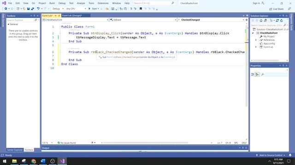
Task: Click the Solution Explorer horizontal scrollbar
Action: (x=265, y=60)
